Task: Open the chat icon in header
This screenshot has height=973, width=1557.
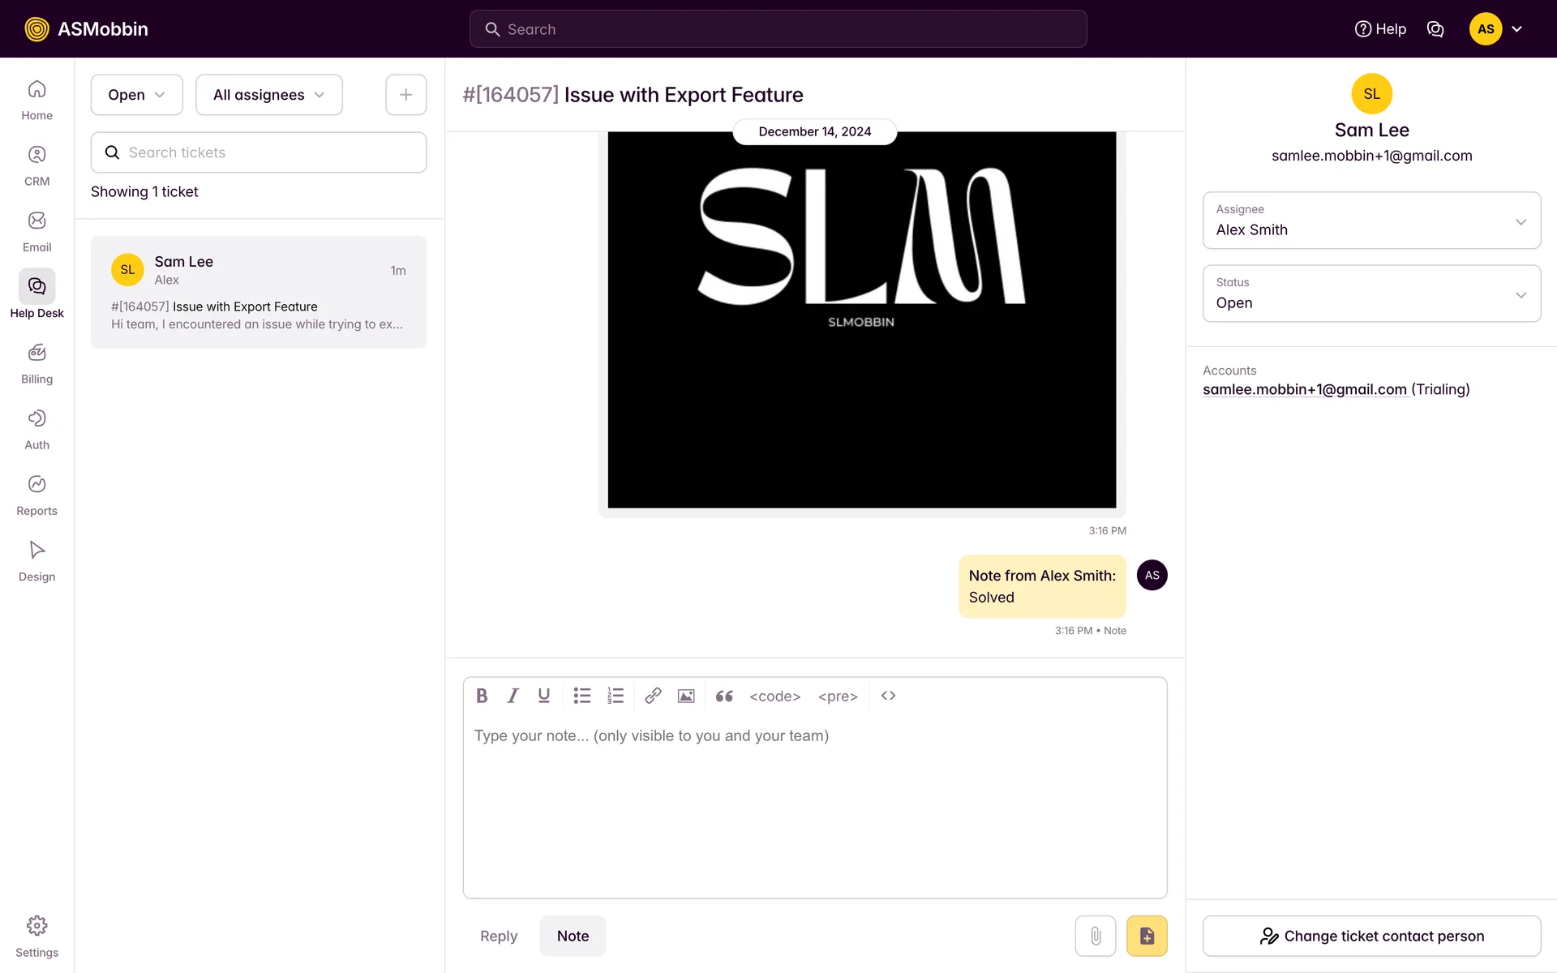Action: pos(1435,29)
